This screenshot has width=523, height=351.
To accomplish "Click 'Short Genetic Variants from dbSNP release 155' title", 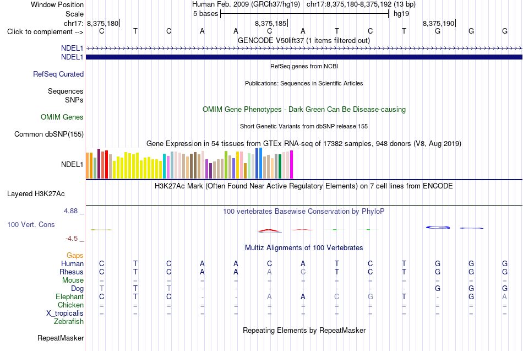I will coord(304,126).
